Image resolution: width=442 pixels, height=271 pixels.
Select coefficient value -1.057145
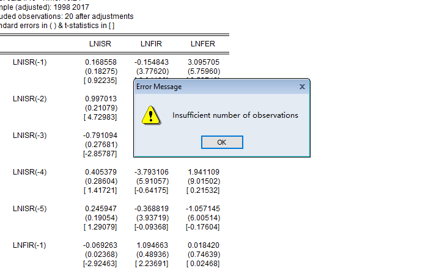coord(203,209)
